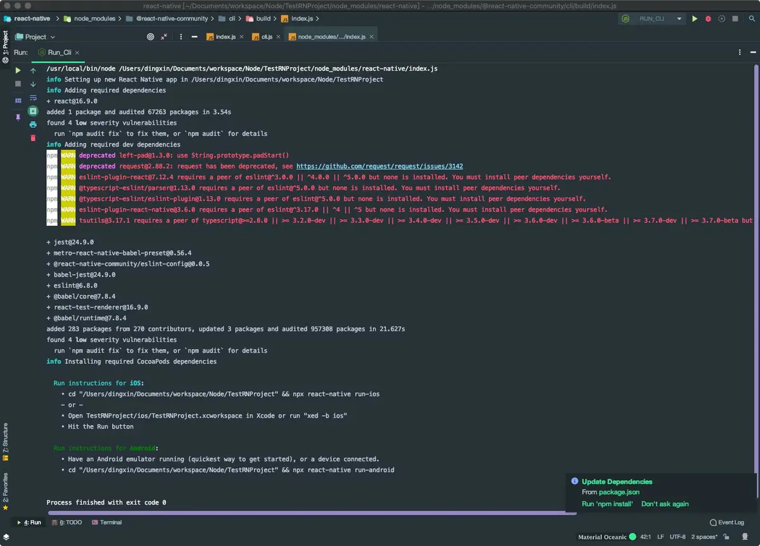Open the github.com request issues link
Image resolution: width=760 pixels, height=546 pixels.
coord(379,166)
